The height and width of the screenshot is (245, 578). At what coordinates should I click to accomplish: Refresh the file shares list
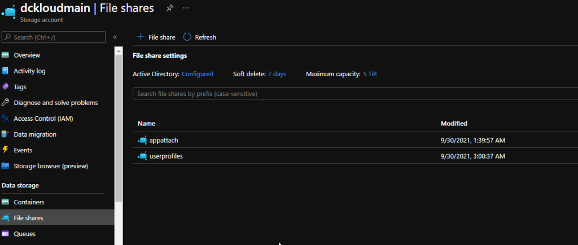pyautogui.click(x=199, y=37)
